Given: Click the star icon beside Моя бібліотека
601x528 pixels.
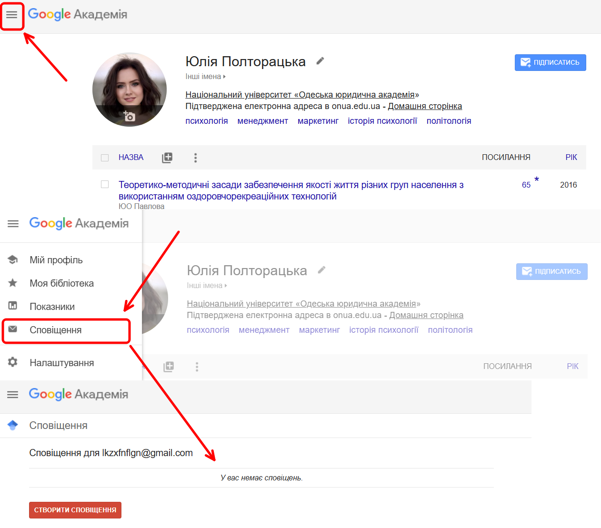Looking at the screenshot, I should pos(13,283).
